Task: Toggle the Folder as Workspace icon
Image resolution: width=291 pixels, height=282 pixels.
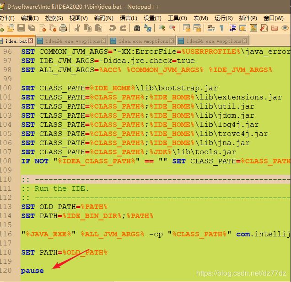Action: [x=275, y=28]
